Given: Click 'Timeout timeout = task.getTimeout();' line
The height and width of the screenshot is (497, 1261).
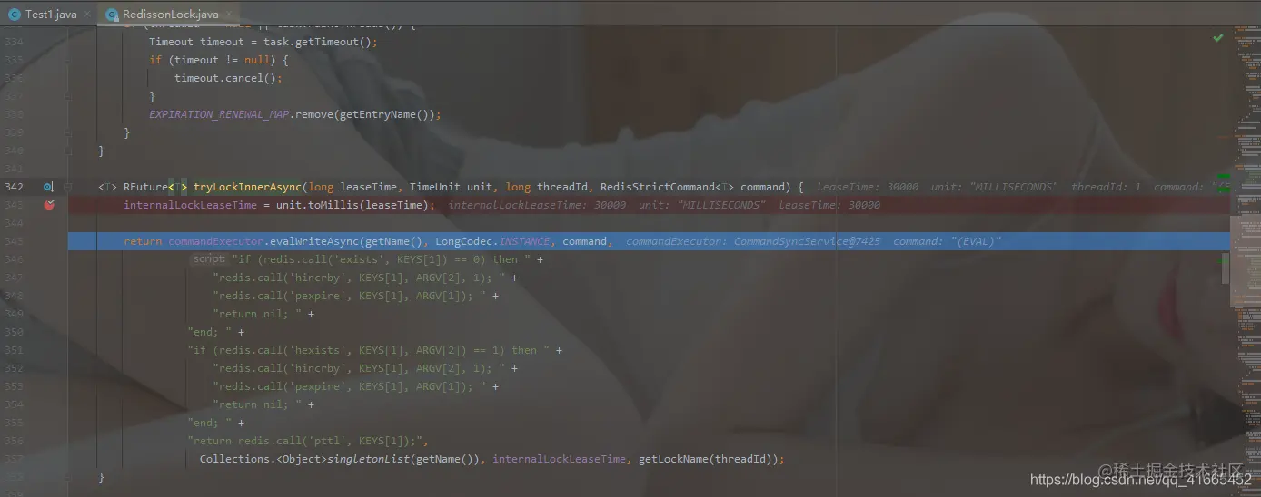Looking at the screenshot, I should point(263,42).
